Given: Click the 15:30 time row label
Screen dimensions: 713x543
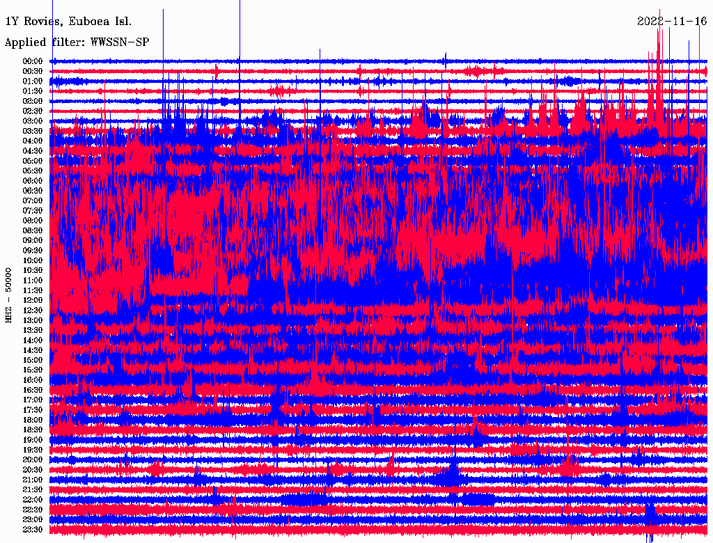Looking at the screenshot, I should coord(33,370).
